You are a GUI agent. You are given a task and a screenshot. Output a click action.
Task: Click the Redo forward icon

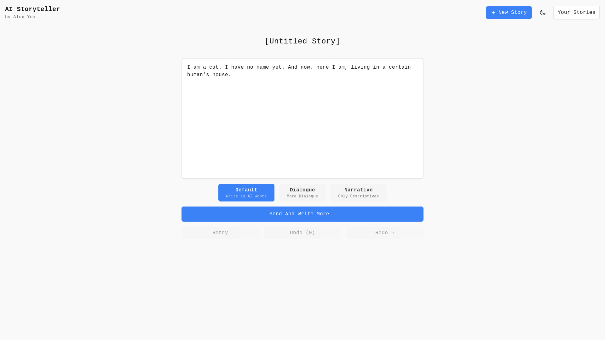[393, 232]
